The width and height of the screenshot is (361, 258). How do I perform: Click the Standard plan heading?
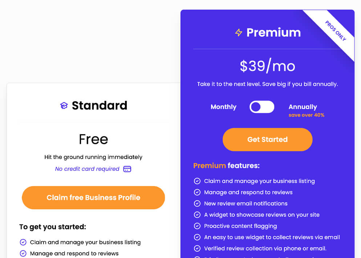click(100, 106)
